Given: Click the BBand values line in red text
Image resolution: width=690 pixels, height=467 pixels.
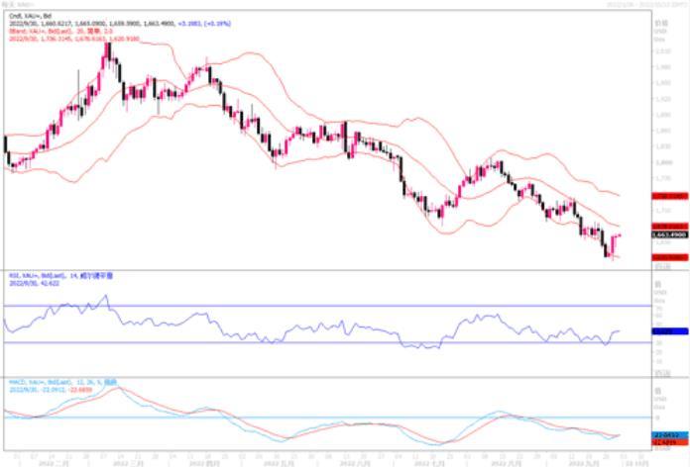Looking at the screenshot, I should point(69,38).
